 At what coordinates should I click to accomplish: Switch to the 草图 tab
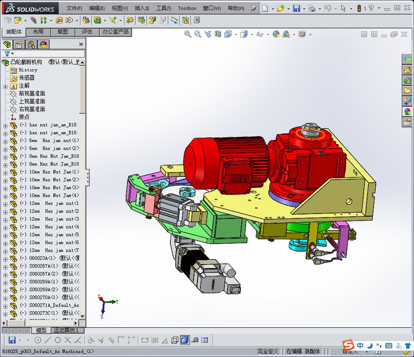pyautogui.click(x=63, y=32)
